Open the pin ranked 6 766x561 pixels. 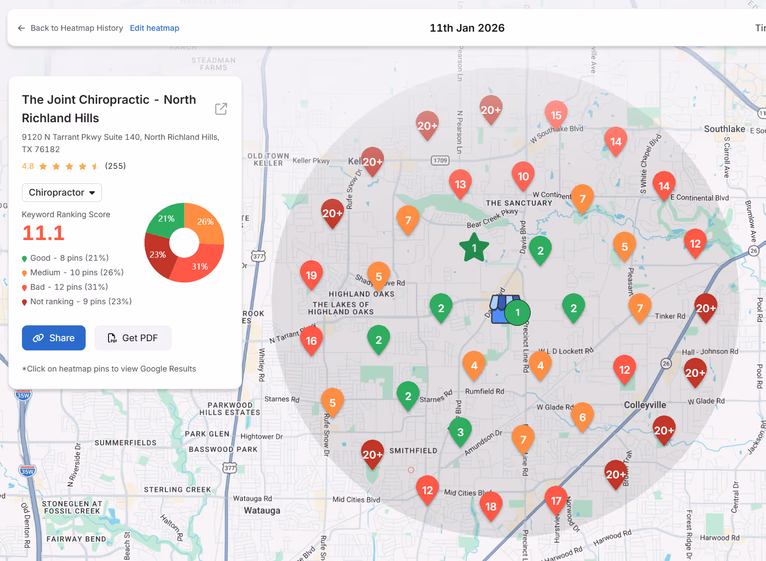coord(583,417)
